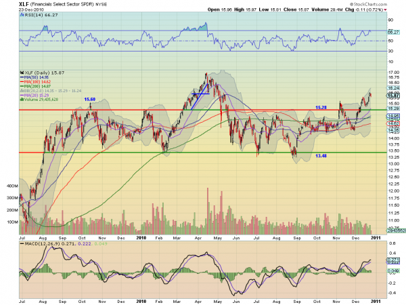Click the blue trendline drawn near April
The height and width of the screenshot is (305, 406).
(x=200, y=96)
